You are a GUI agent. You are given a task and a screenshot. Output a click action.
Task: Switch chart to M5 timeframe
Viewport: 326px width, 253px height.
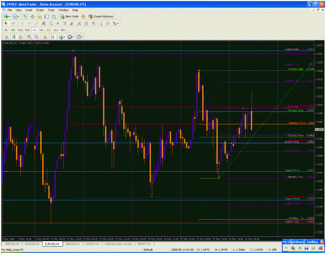click(13, 30)
